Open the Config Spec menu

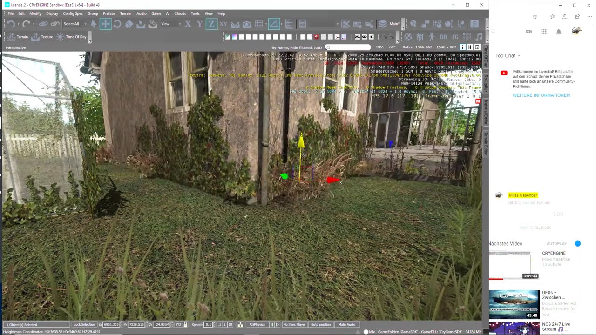(x=73, y=13)
